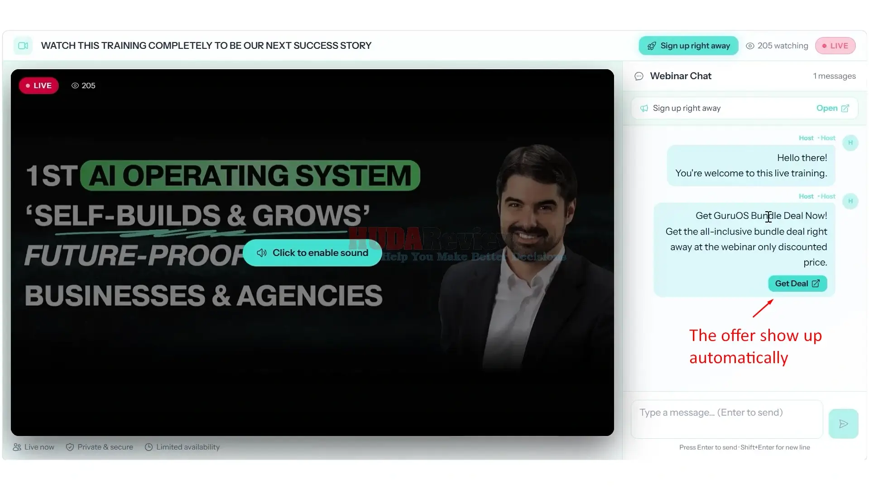
Task: Click the red LIVE badge on video
Action: (38, 85)
